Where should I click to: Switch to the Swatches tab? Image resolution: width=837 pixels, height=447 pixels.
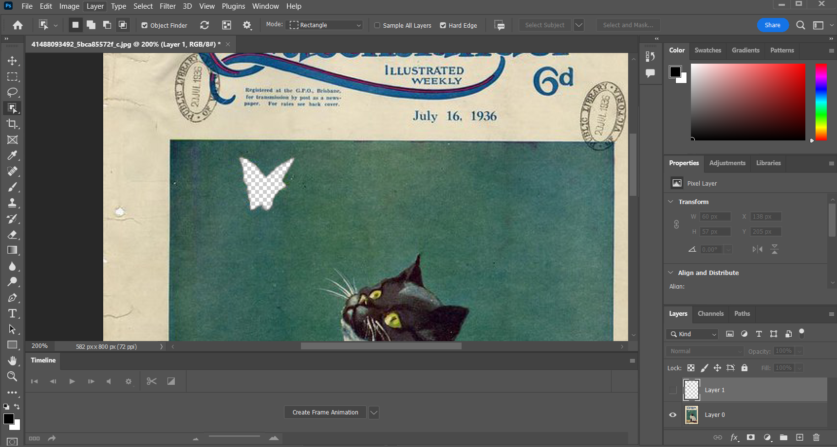[707, 51]
